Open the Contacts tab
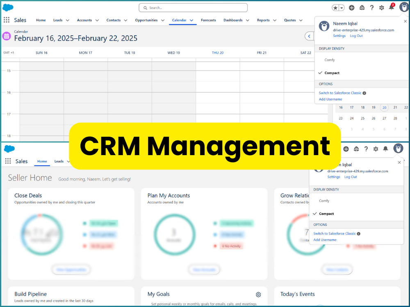The image size is (410, 307). (x=114, y=20)
